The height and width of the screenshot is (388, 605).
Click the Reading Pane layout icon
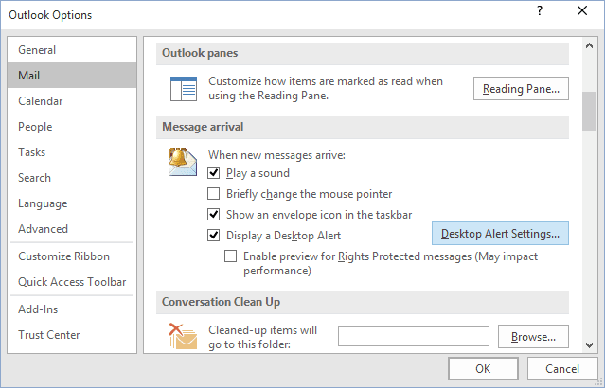184,89
